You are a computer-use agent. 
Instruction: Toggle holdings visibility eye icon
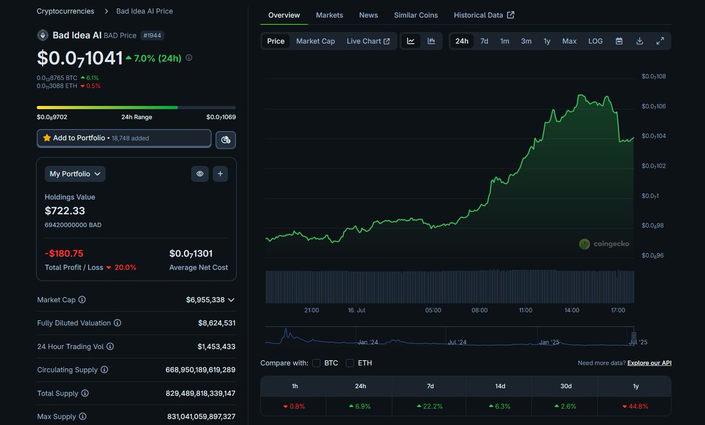click(200, 174)
